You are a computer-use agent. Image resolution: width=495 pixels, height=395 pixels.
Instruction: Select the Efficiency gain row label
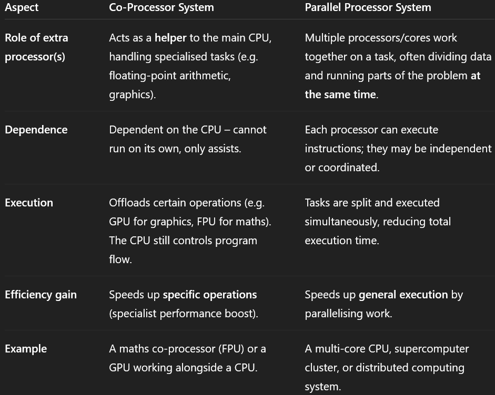click(41, 295)
